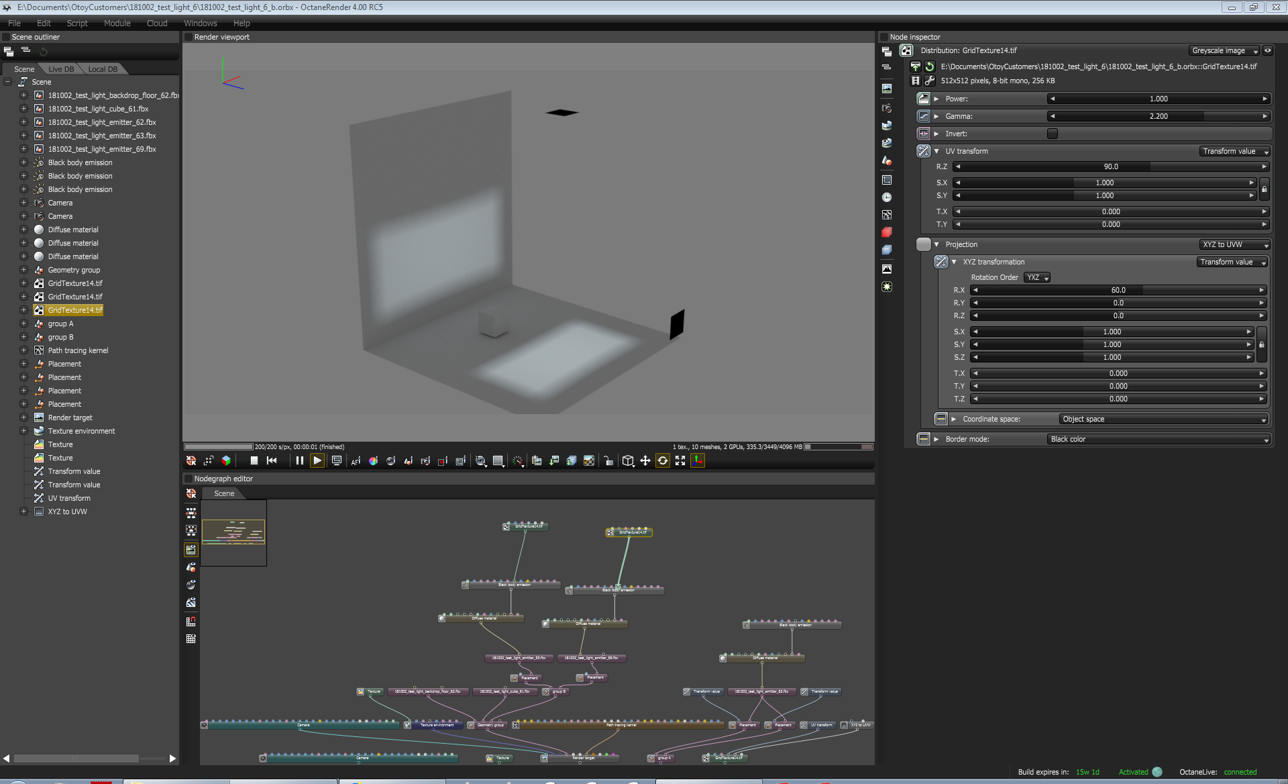Toggle the world axis gizmo icon
Viewport: 1288px width, 784px height.
coord(698,460)
